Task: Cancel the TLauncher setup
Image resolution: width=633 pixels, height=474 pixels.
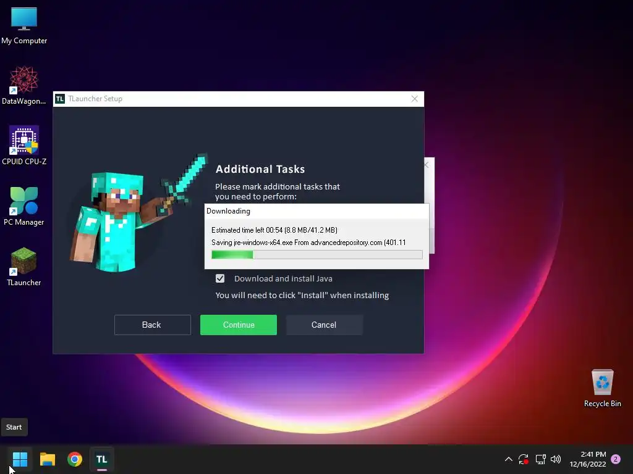Action: tap(324, 325)
